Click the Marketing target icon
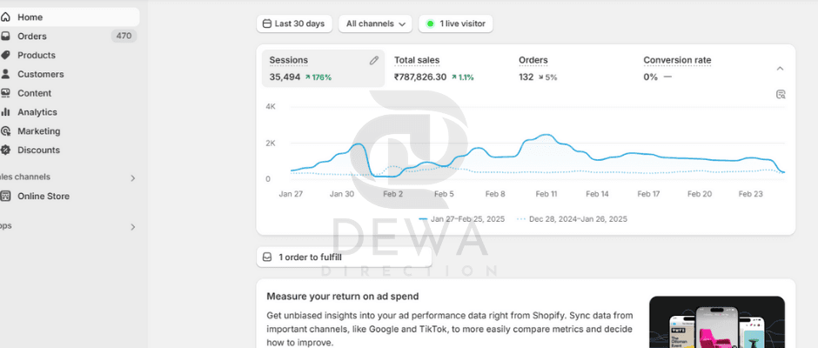818x348 pixels. (6, 131)
